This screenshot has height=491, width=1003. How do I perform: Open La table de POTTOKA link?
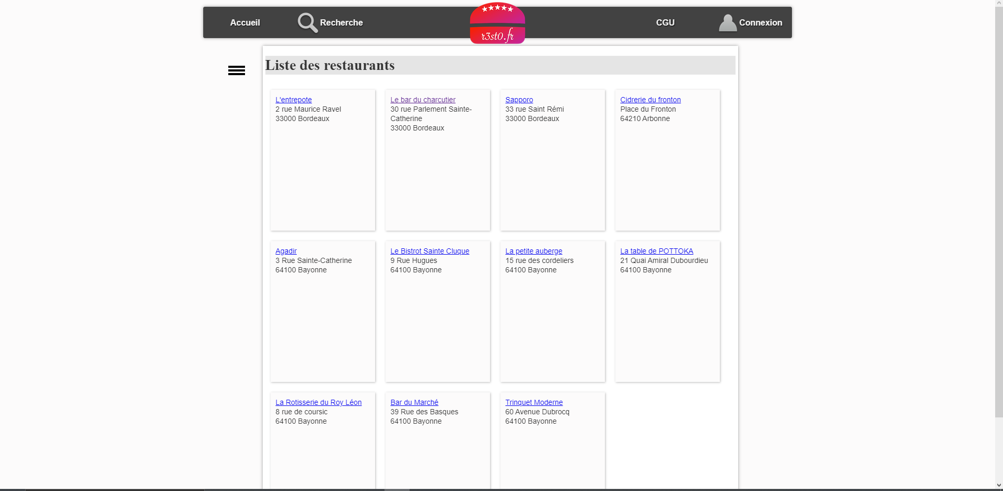[657, 251]
